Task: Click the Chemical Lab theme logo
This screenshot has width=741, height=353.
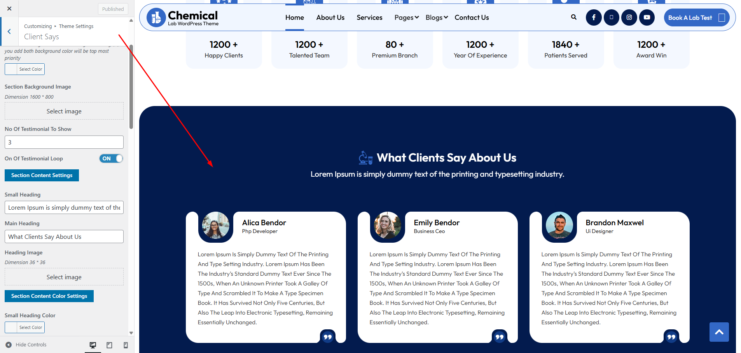Action: tap(182, 17)
